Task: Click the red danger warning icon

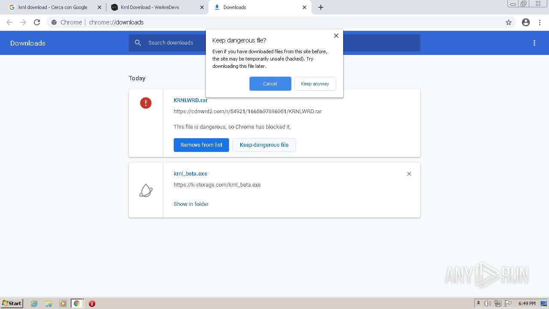Action: point(146,103)
